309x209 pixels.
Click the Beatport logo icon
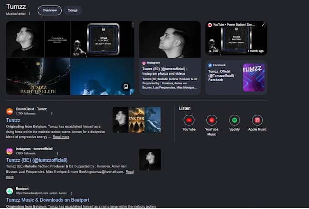click(x=10, y=191)
